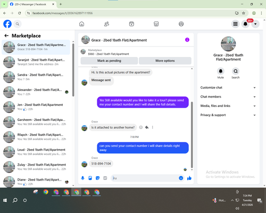The image size is (266, 213).
Task: Open the Reels video icon in navigation
Action: (131, 24)
